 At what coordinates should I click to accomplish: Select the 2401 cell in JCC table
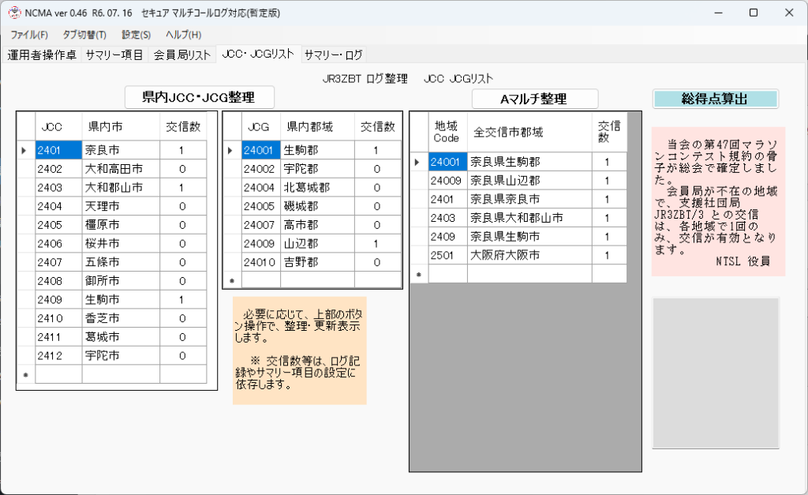pyautogui.click(x=58, y=150)
